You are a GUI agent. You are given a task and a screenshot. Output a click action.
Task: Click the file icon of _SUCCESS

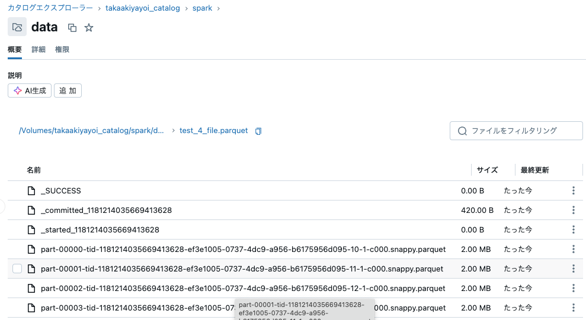point(31,190)
